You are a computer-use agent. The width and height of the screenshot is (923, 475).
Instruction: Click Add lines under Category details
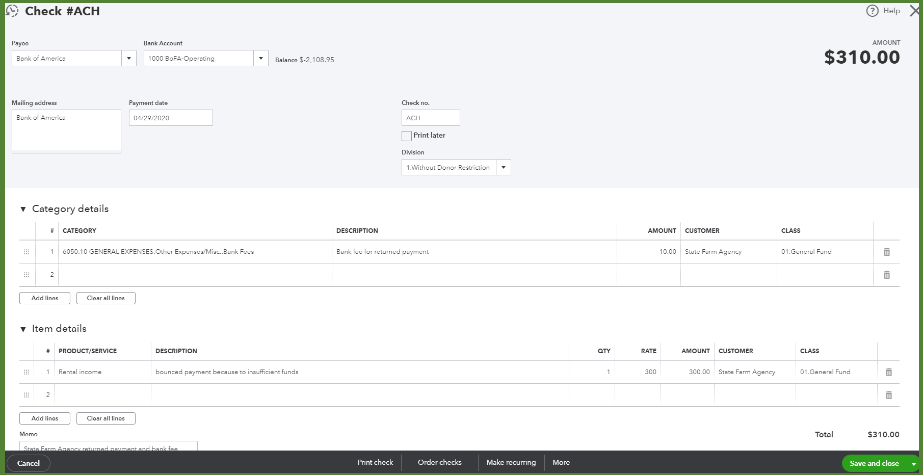tap(45, 298)
